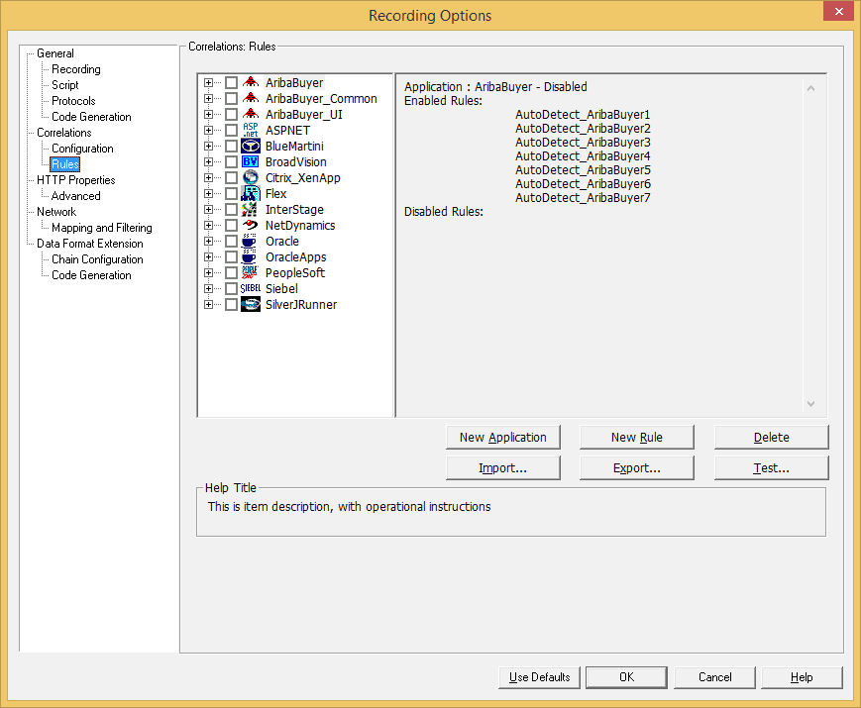The width and height of the screenshot is (861, 708).
Task: Click the Flex application icon
Action: click(x=251, y=194)
